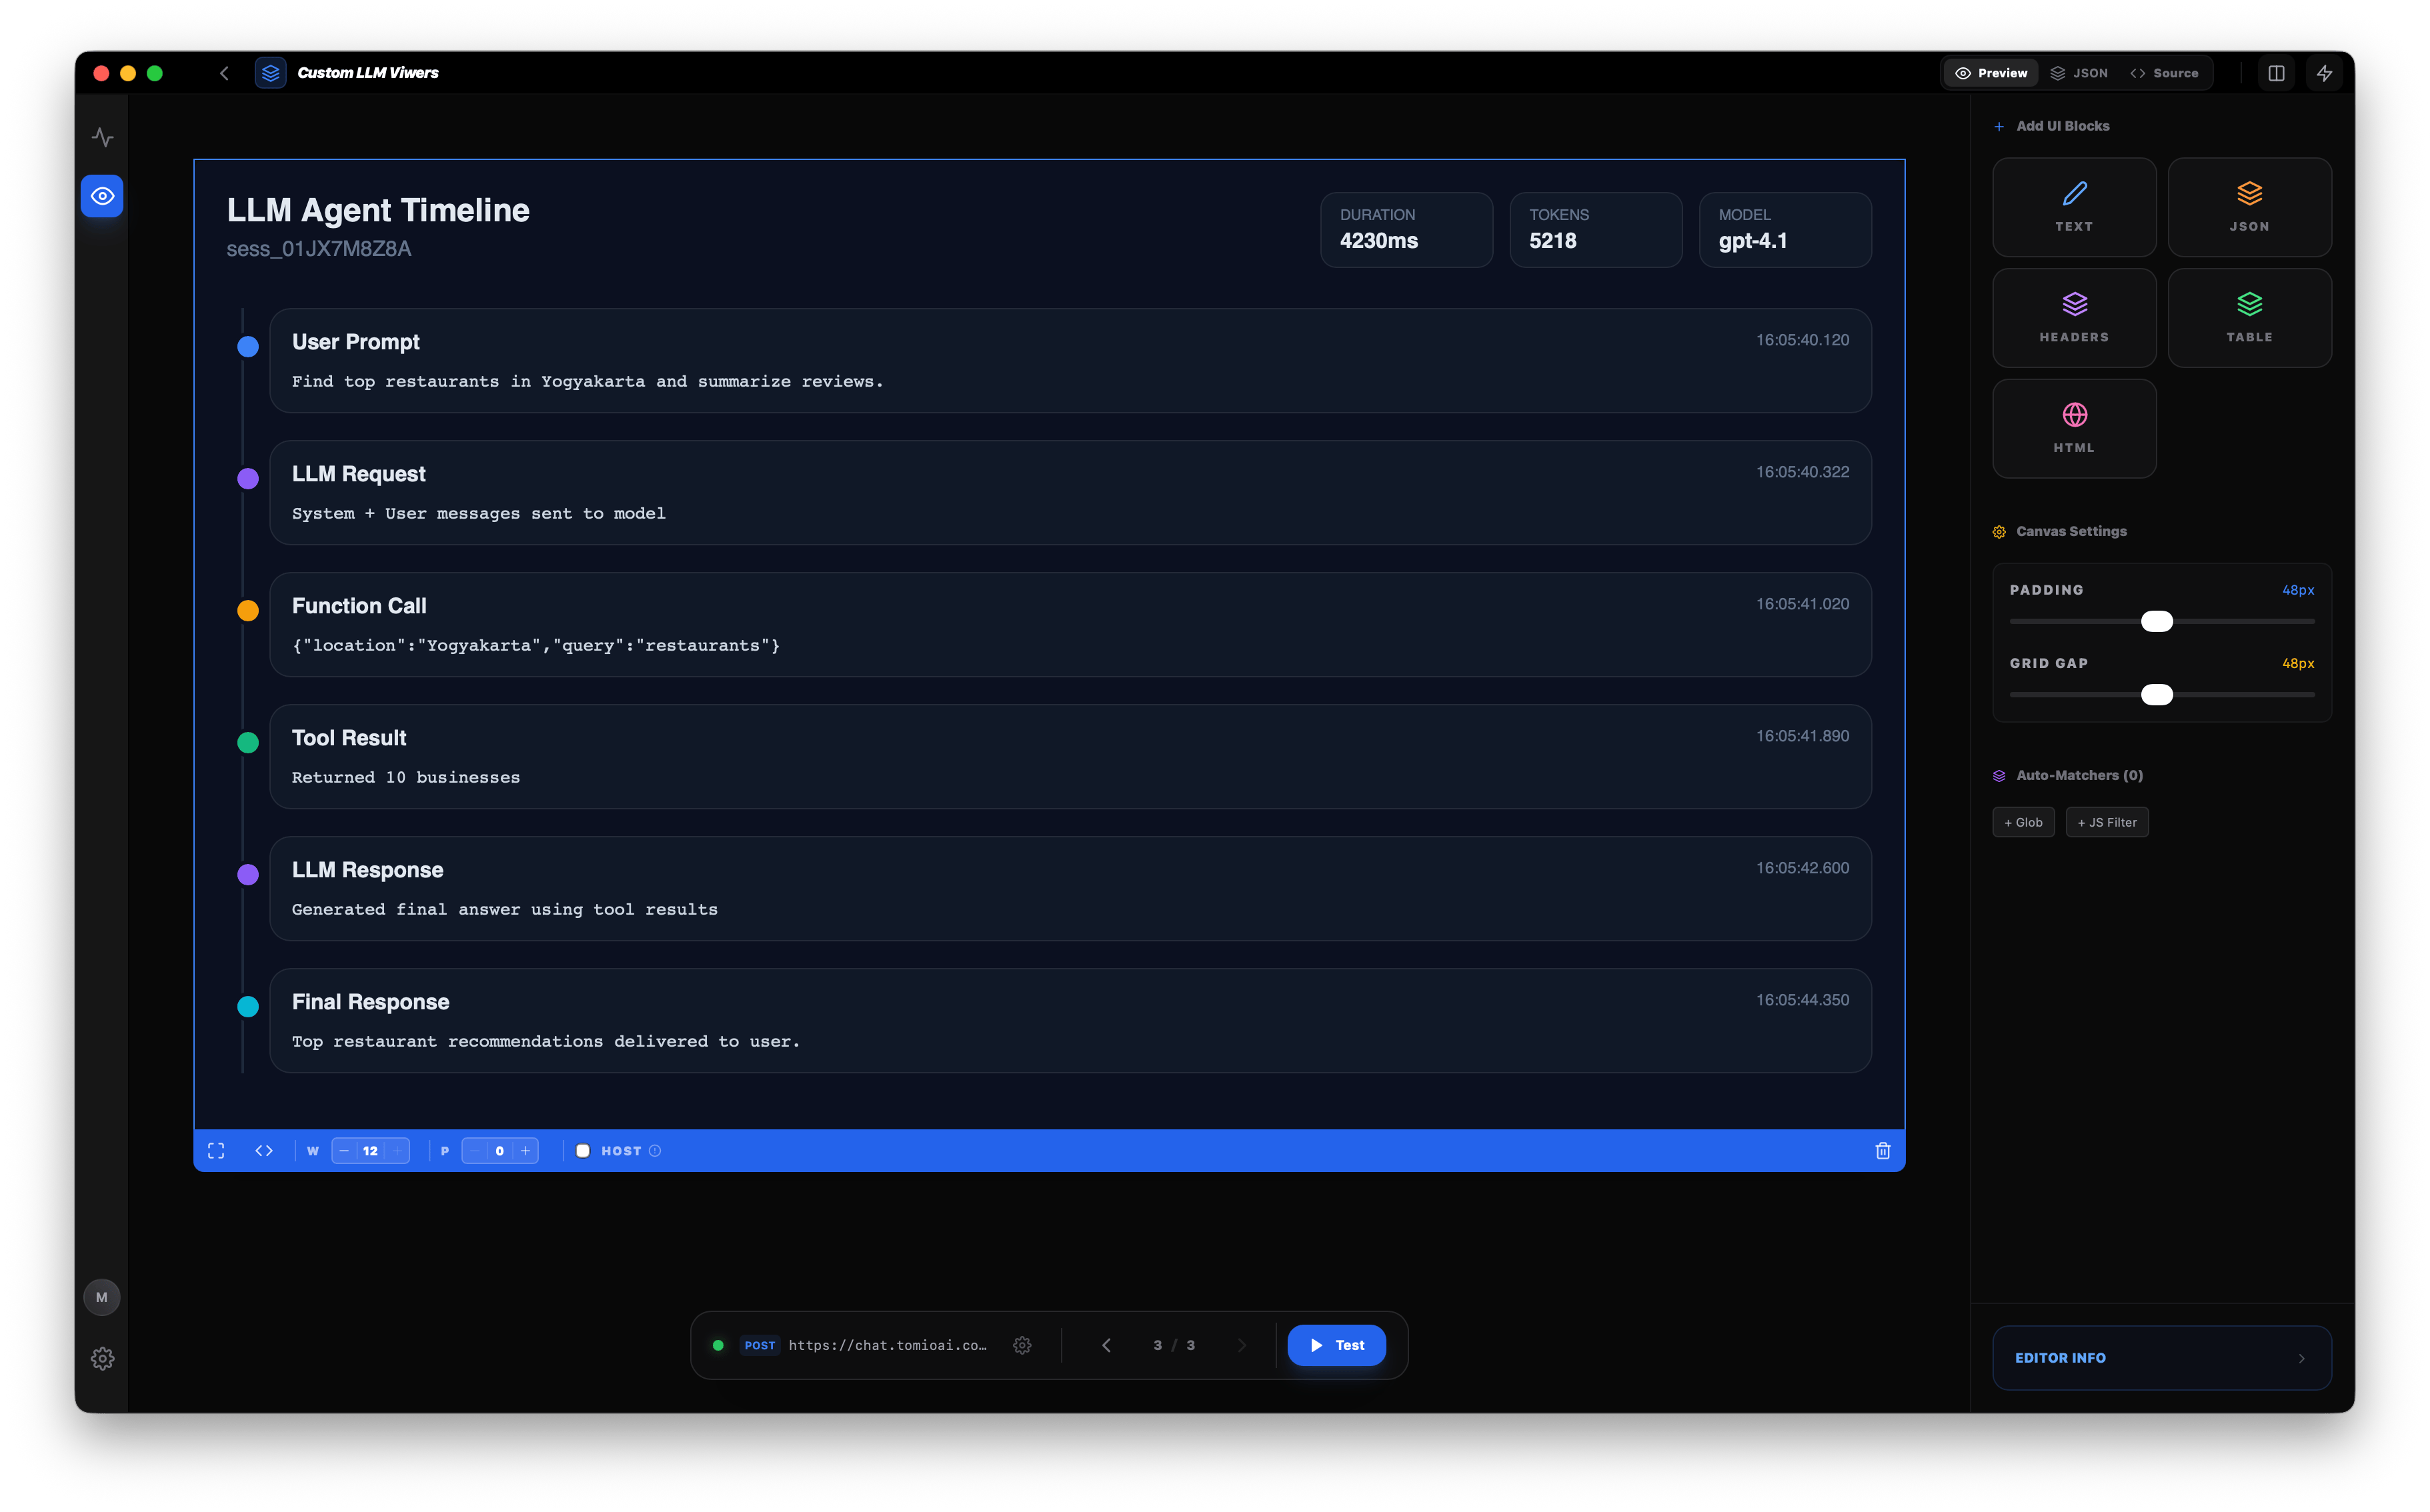The image size is (2430, 1512).
Task: Click the lightning bolt icon
Action: click(x=2324, y=73)
